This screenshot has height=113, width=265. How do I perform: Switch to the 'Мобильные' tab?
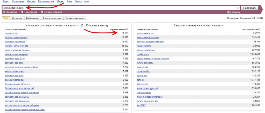pyautogui.click(x=32, y=18)
